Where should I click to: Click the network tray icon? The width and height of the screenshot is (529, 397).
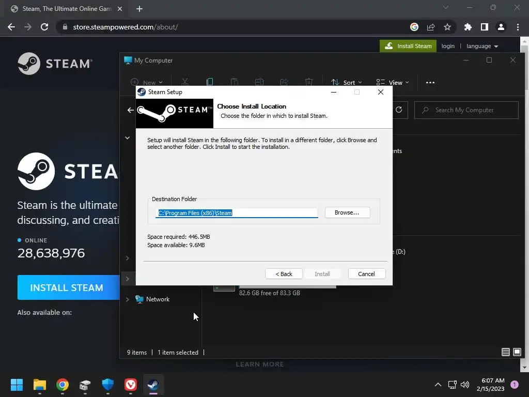click(452, 385)
